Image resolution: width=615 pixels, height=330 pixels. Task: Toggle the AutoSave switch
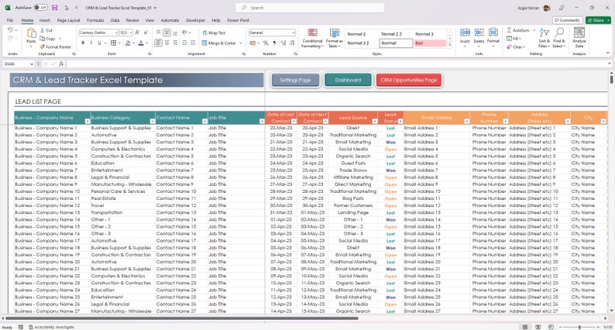(x=40, y=8)
